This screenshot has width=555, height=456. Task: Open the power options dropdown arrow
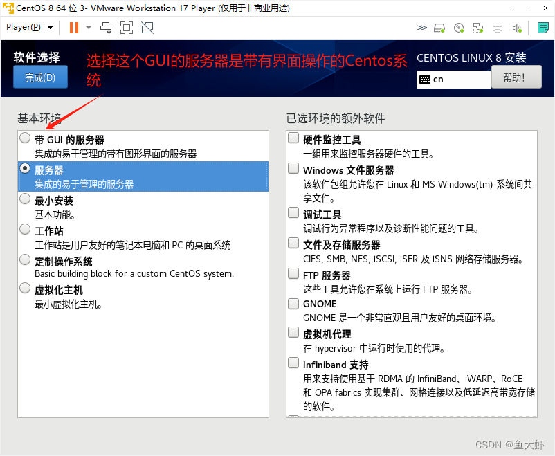pyautogui.click(x=89, y=28)
